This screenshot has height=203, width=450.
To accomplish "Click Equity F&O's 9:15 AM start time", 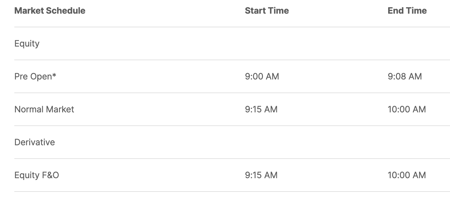I will tap(261, 175).
